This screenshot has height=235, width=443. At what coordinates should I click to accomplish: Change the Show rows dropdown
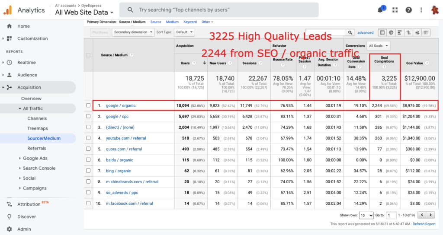(366, 215)
